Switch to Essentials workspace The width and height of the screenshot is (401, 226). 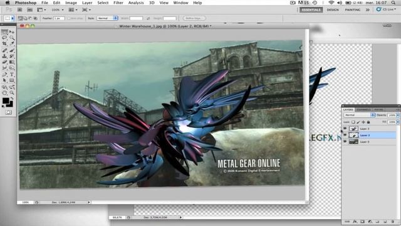pyautogui.click(x=311, y=10)
